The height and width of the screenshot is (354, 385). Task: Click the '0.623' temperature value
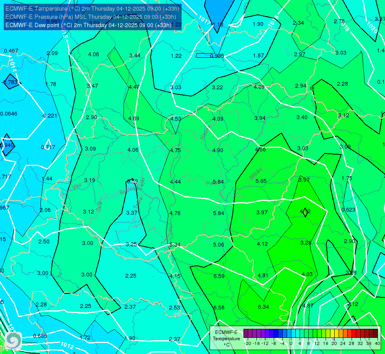point(348,210)
